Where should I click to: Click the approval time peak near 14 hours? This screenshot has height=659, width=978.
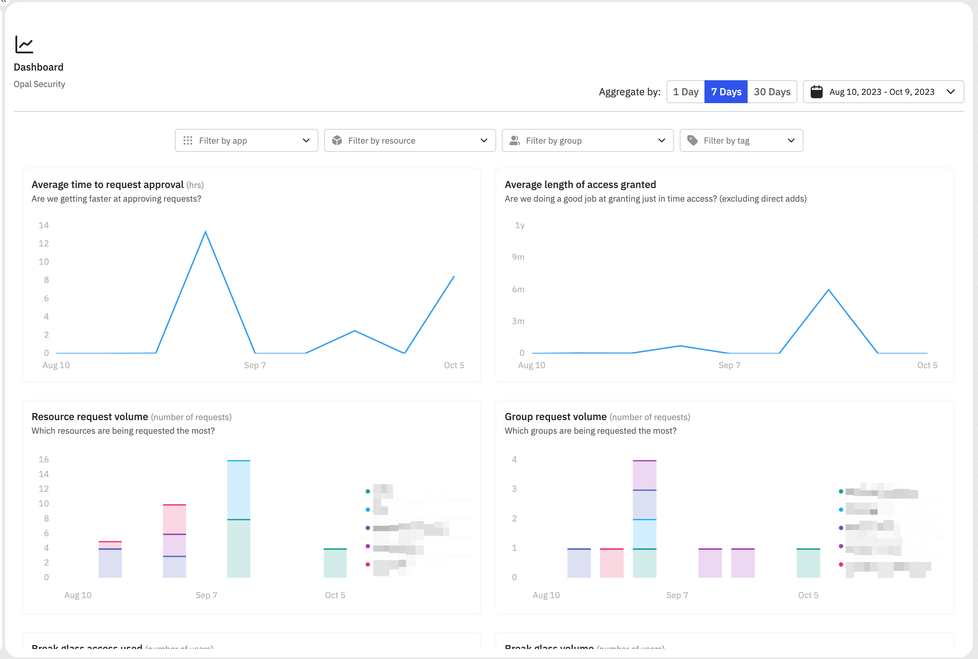point(205,232)
